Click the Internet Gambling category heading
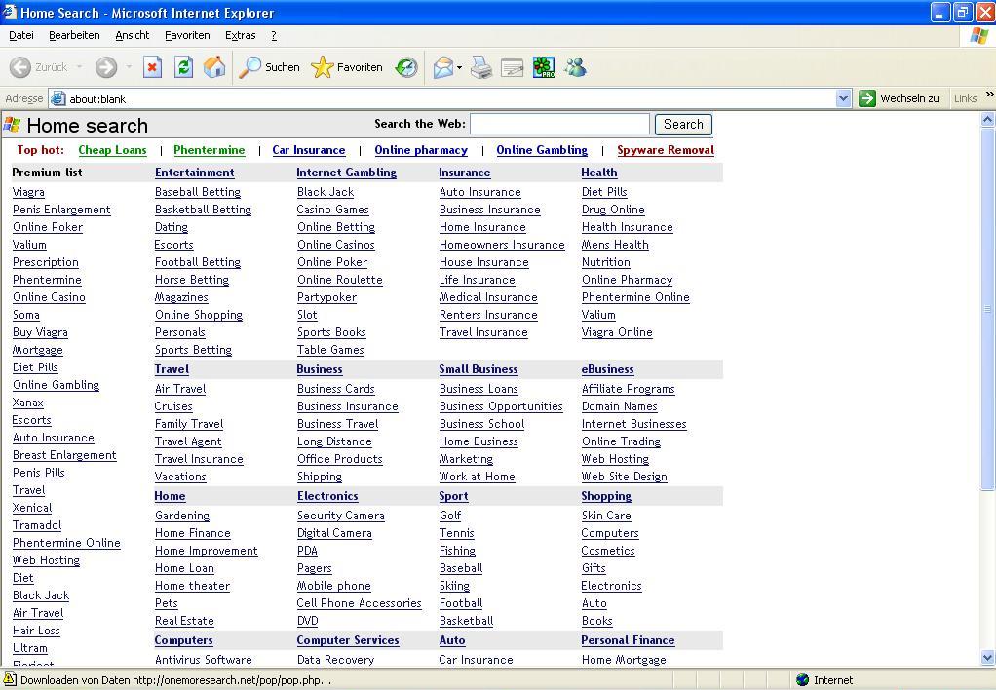Screen dimensions: 996x690 [x=346, y=172]
